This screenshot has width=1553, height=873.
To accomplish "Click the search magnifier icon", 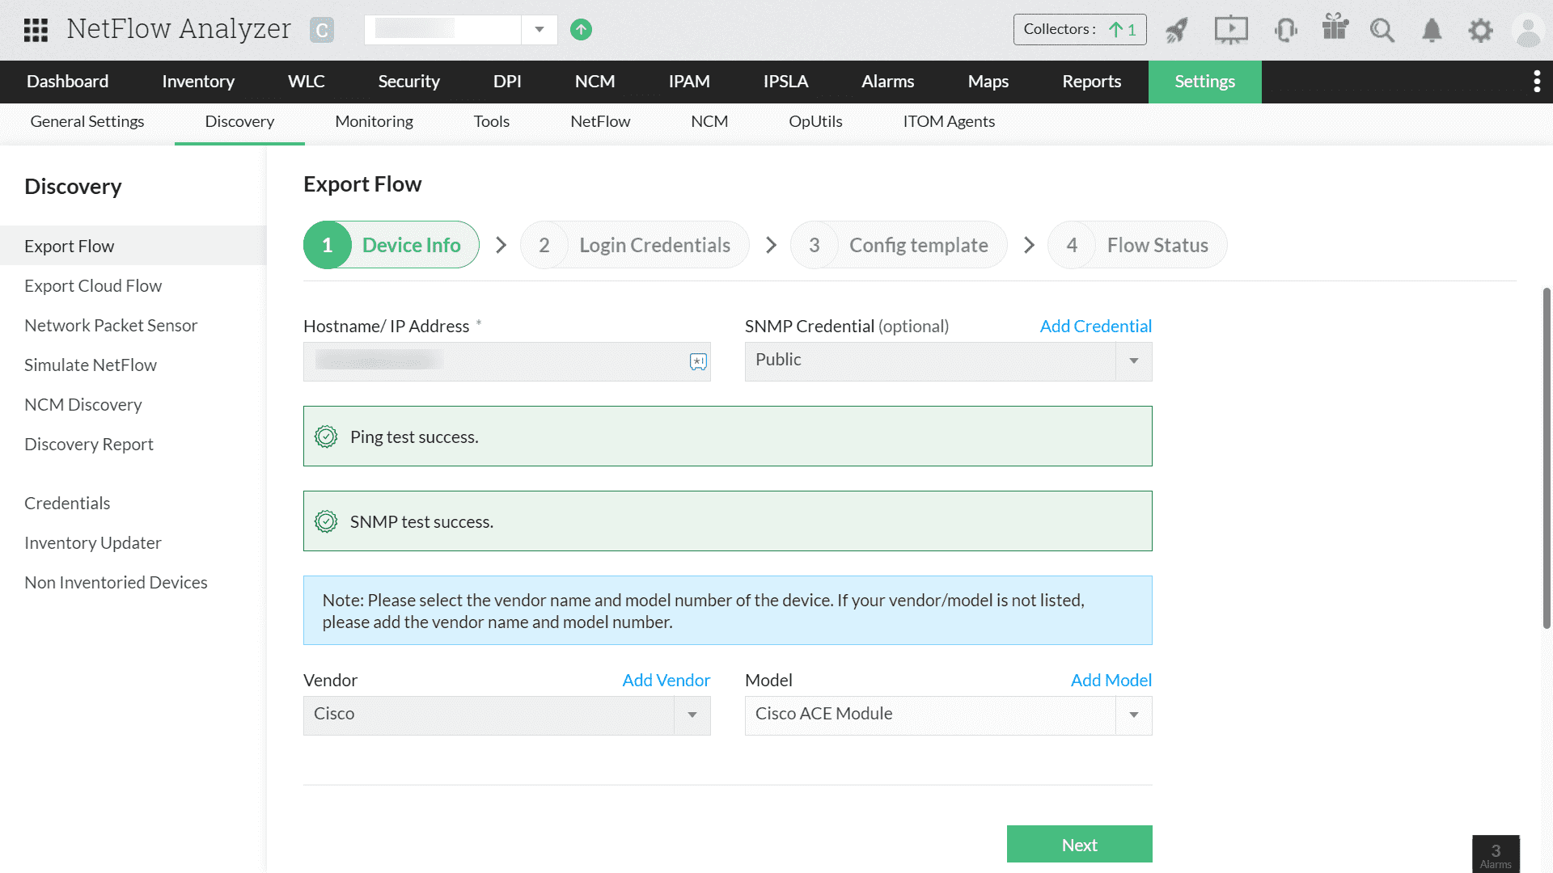I will [1382, 30].
